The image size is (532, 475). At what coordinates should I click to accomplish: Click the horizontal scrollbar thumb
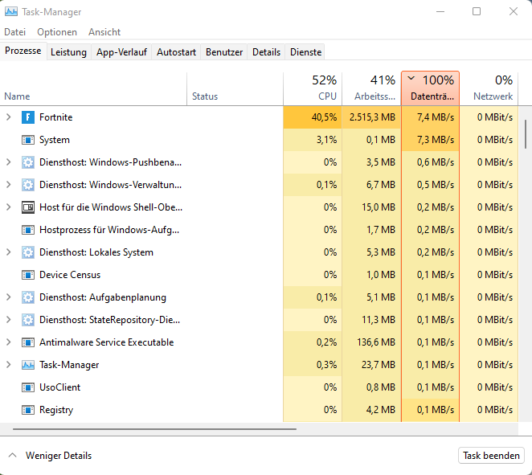point(154,429)
